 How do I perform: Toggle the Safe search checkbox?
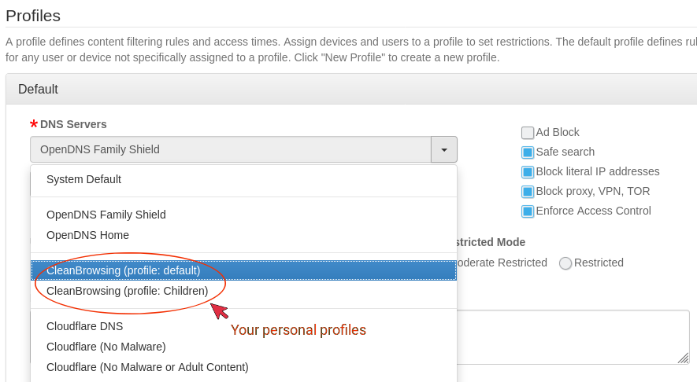coord(528,152)
